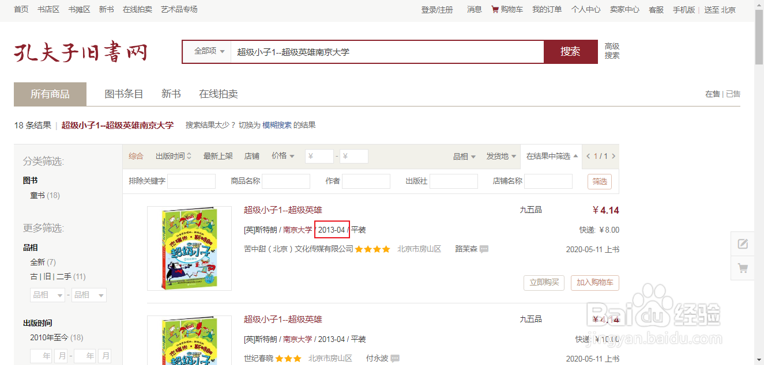764x365 pixels.
Task: Click the 出版社 input field
Action: [x=454, y=181]
